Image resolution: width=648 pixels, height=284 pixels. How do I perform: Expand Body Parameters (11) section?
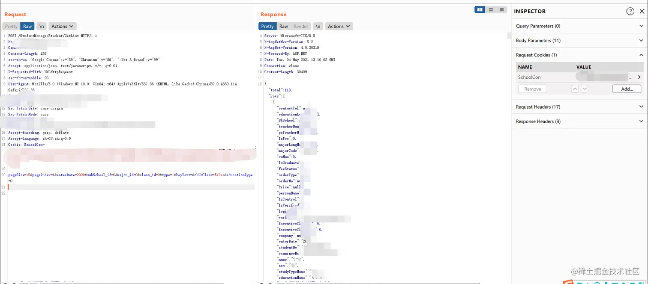click(580, 41)
